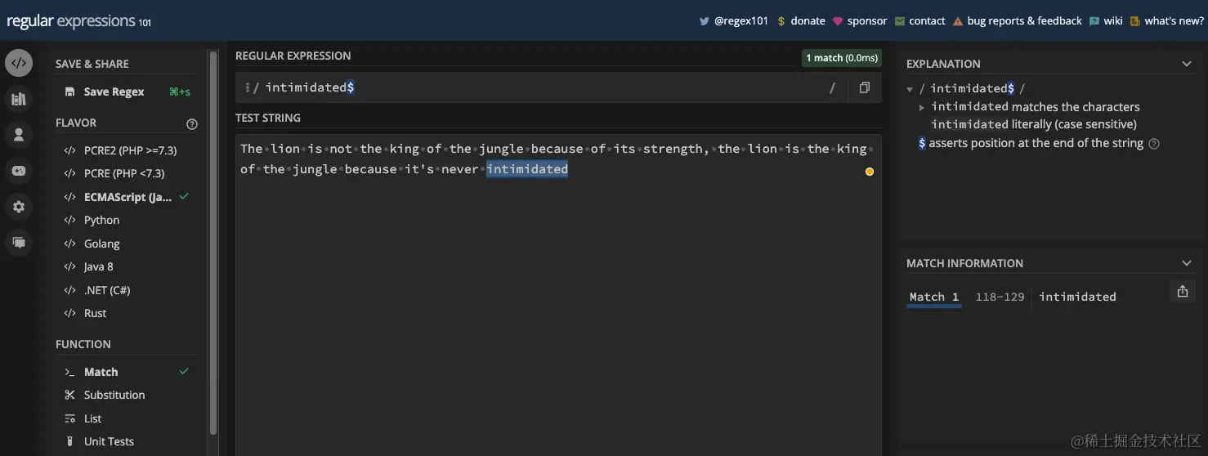
Task: Open the account profile sidebar icon
Action: (x=19, y=135)
